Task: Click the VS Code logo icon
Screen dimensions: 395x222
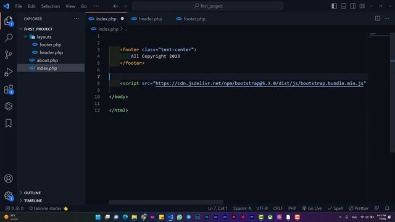Action: click(x=6, y=6)
